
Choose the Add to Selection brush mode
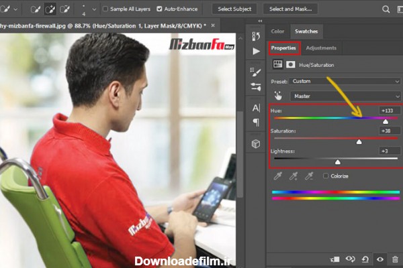(50, 9)
